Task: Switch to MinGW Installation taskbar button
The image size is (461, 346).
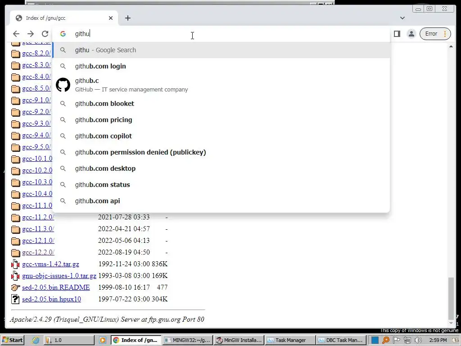Action: [239, 340]
